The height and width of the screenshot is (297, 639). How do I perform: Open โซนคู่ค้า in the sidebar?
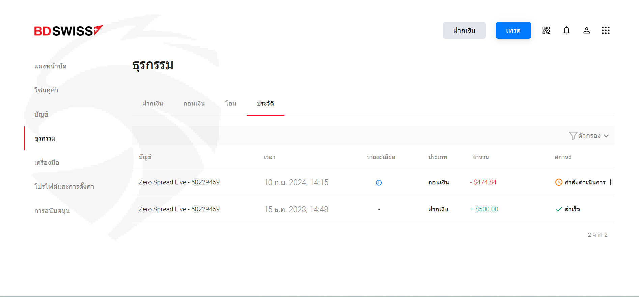click(46, 90)
